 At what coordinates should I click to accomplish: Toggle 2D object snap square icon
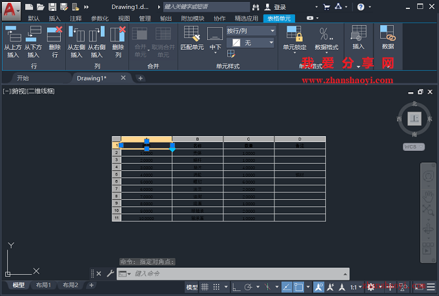pyautogui.click(x=298, y=287)
